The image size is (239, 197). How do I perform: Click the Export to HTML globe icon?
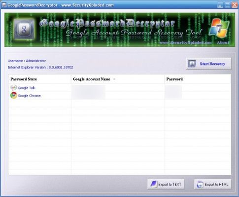tap(200, 185)
